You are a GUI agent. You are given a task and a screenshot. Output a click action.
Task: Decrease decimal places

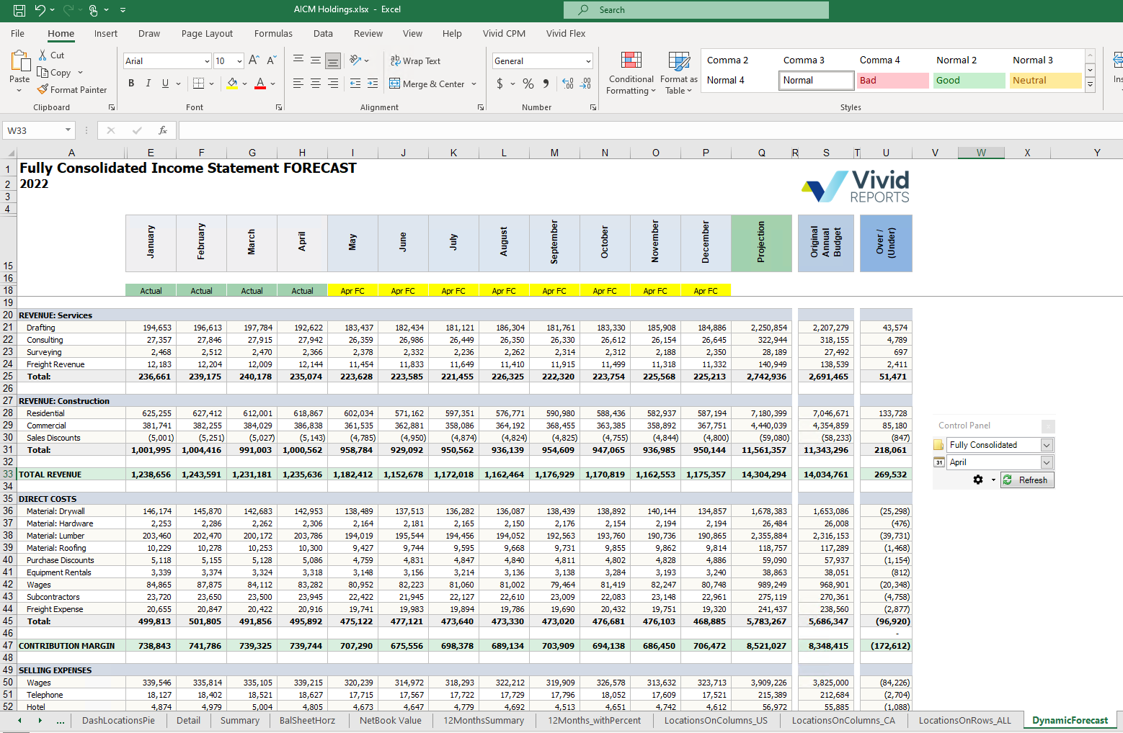[x=586, y=84]
